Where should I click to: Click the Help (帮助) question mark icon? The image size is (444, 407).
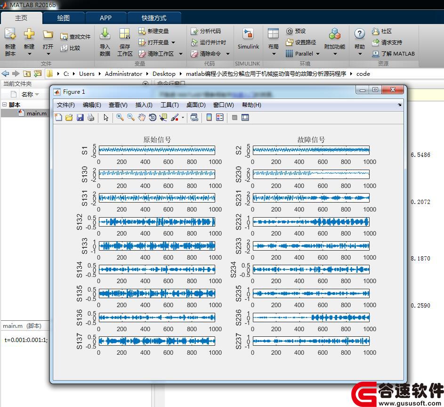point(359,34)
